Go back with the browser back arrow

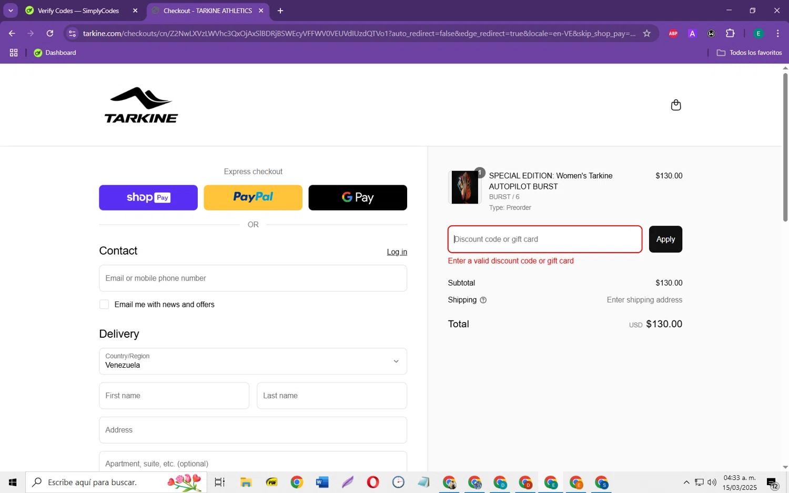[12, 33]
